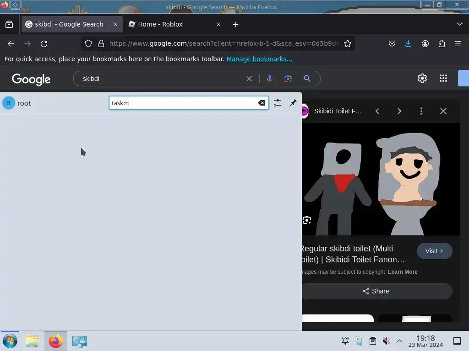Search by image with Google Lens
Screen dimensions: 469x351
pyautogui.click(x=288, y=79)
